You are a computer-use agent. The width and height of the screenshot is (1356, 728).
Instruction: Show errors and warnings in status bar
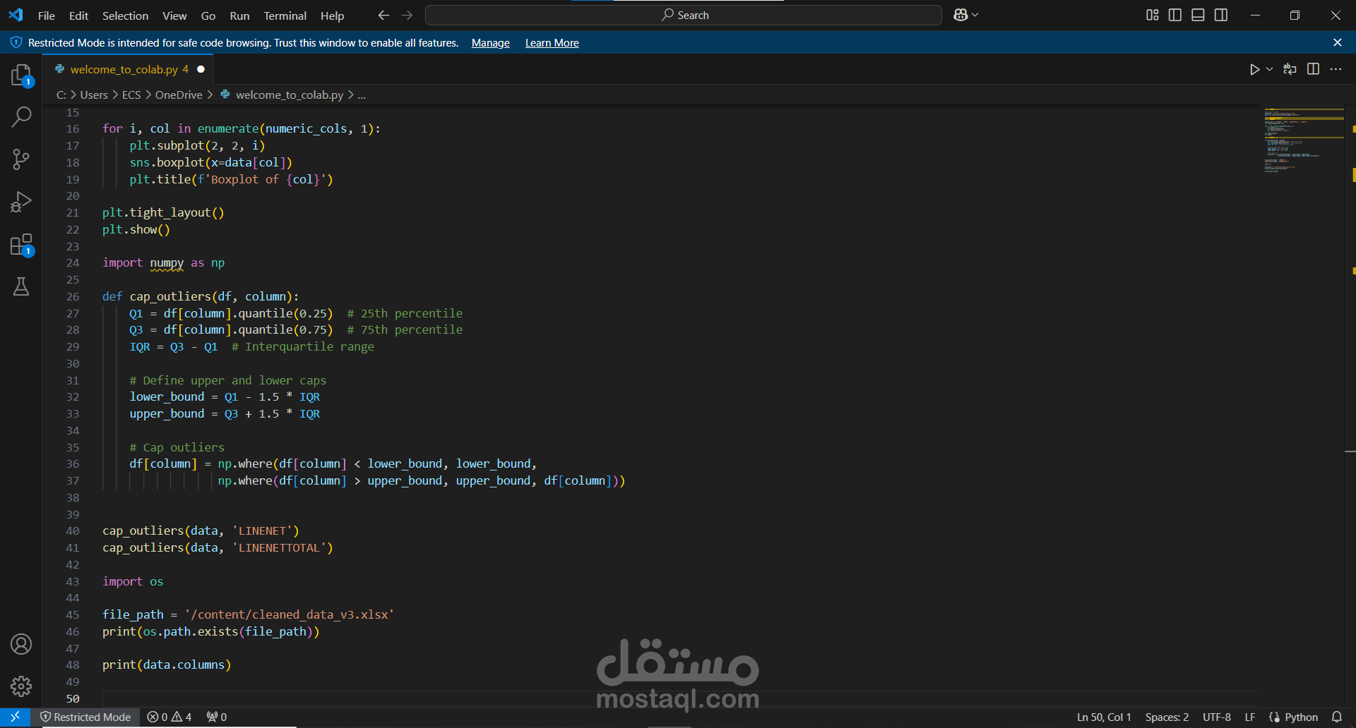click(x=169, y=717)
